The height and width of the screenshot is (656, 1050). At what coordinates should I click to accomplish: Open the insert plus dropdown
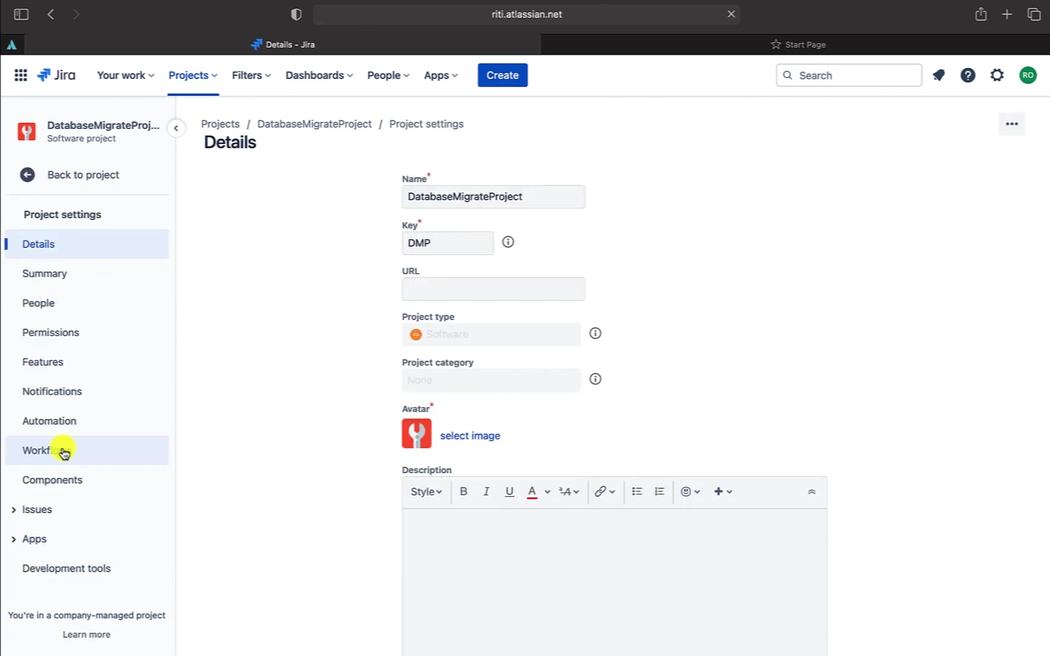(723, 492)
